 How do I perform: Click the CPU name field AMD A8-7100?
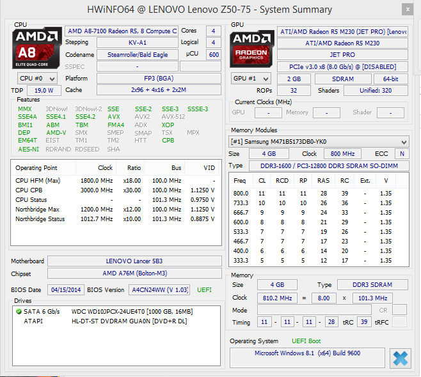pyautogui.click(x=122, y=31)
